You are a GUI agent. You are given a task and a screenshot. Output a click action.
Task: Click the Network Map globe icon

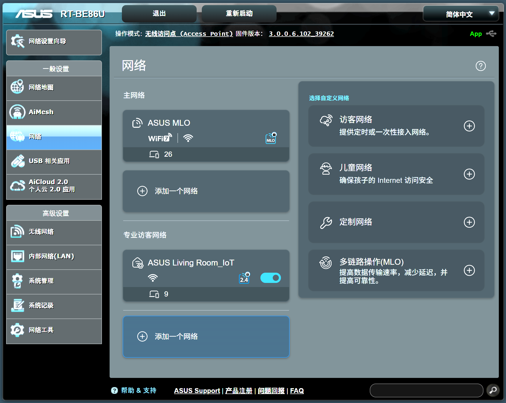point(17,87)
